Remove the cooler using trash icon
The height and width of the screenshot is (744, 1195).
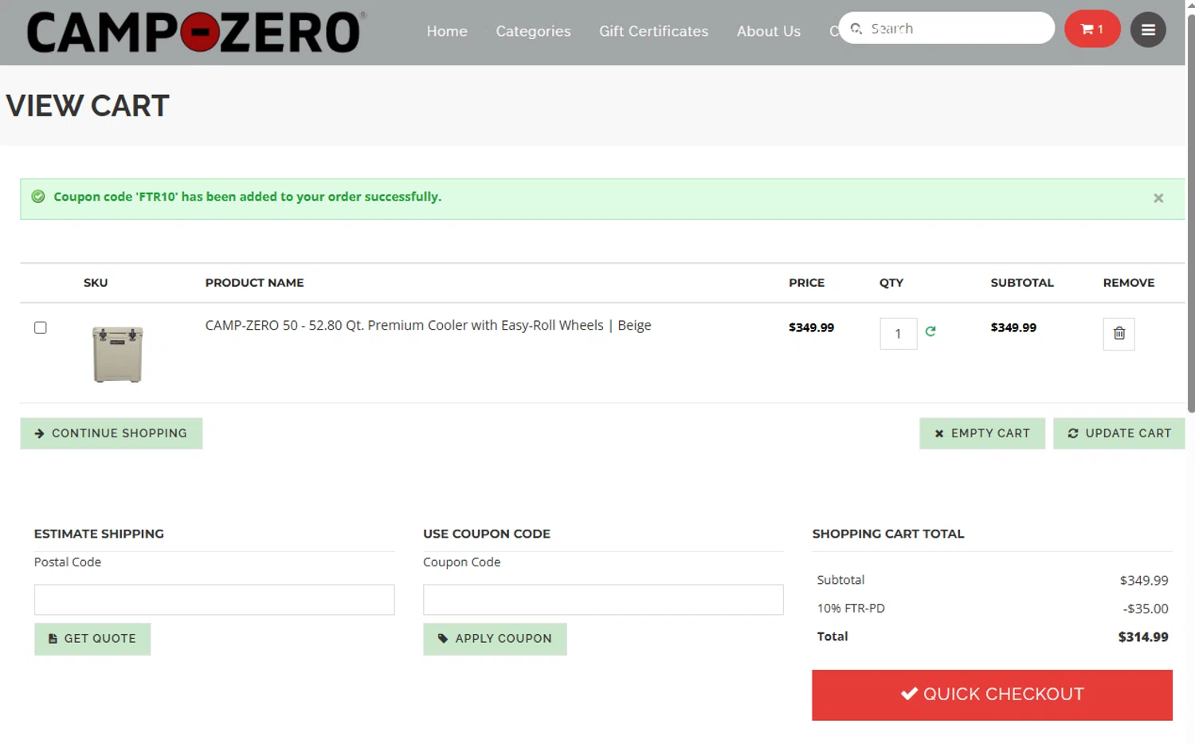click(1119, 334)
